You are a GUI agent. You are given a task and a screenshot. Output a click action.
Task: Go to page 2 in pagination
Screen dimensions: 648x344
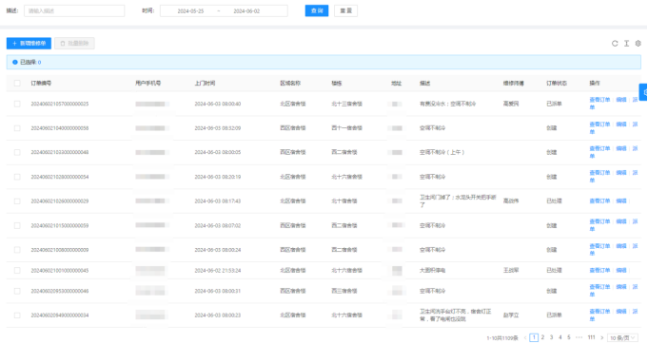tap(542, 337)
